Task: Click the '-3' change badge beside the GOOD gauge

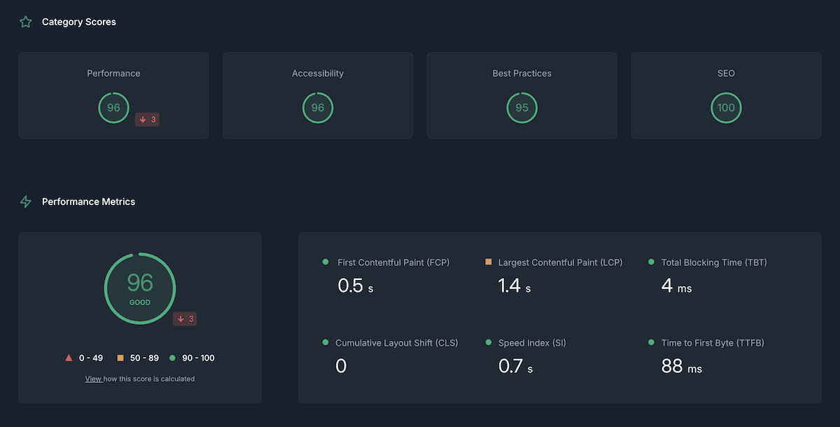Action: tap(184, 318)
